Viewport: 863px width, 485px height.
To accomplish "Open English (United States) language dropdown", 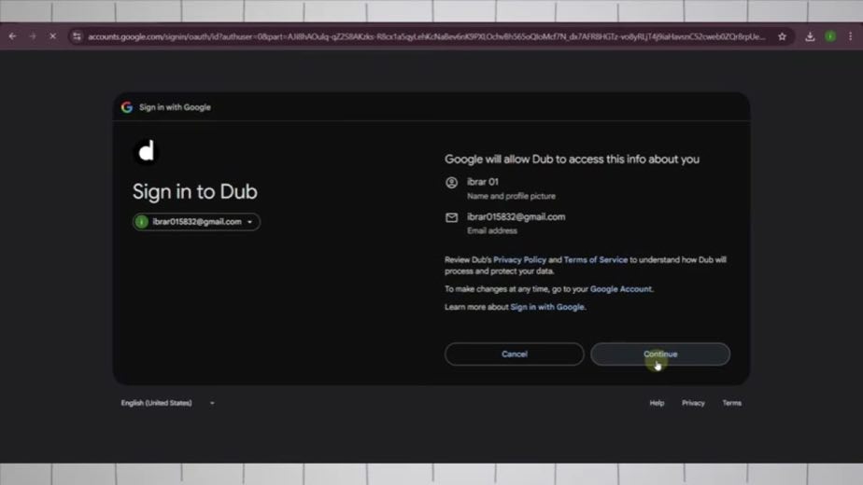I will tap(167, 403).
